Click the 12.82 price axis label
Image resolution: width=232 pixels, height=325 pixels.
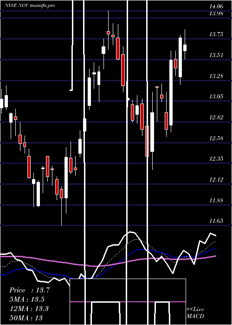pyautogui.click(x=216, y=117)
